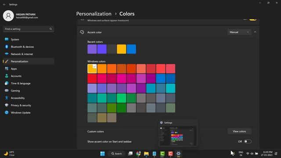The height and width of the screenshot is (158, 281).
Task: Click the volume speaker icon in tray
Action: coord(252,154)
